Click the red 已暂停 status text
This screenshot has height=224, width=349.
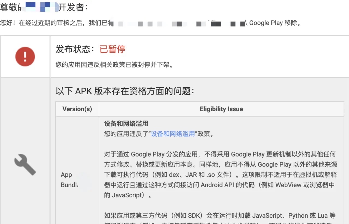click(x=112, y=49)
